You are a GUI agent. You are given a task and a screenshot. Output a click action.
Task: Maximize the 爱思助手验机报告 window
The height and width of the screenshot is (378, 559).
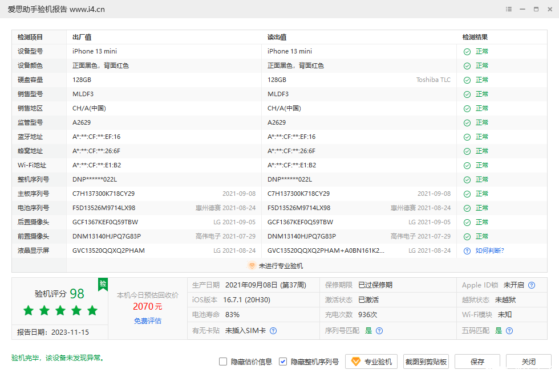pyautogui.click(x=536, y=9)
